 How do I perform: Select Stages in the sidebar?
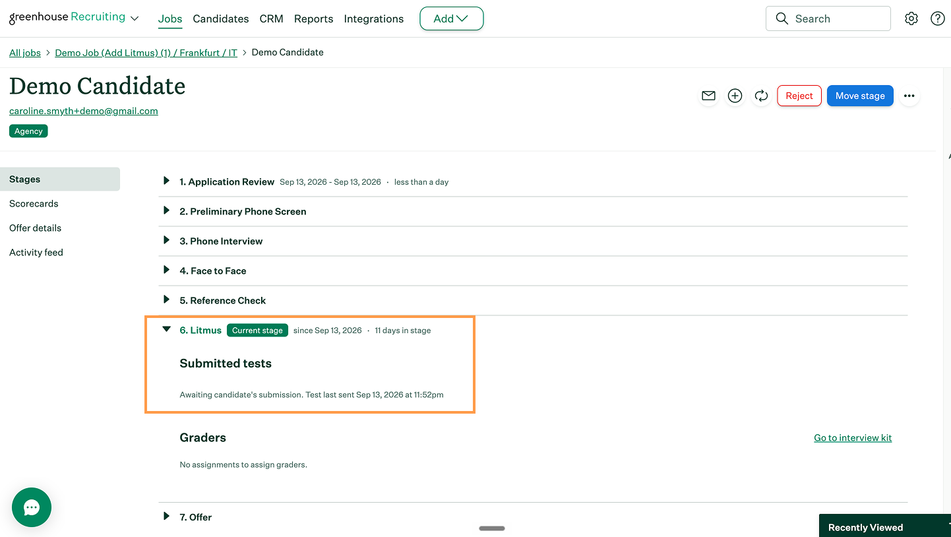pos(60,179)
